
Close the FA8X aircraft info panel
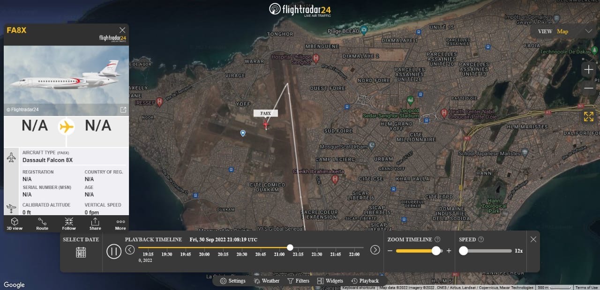(x=122, y=30)
